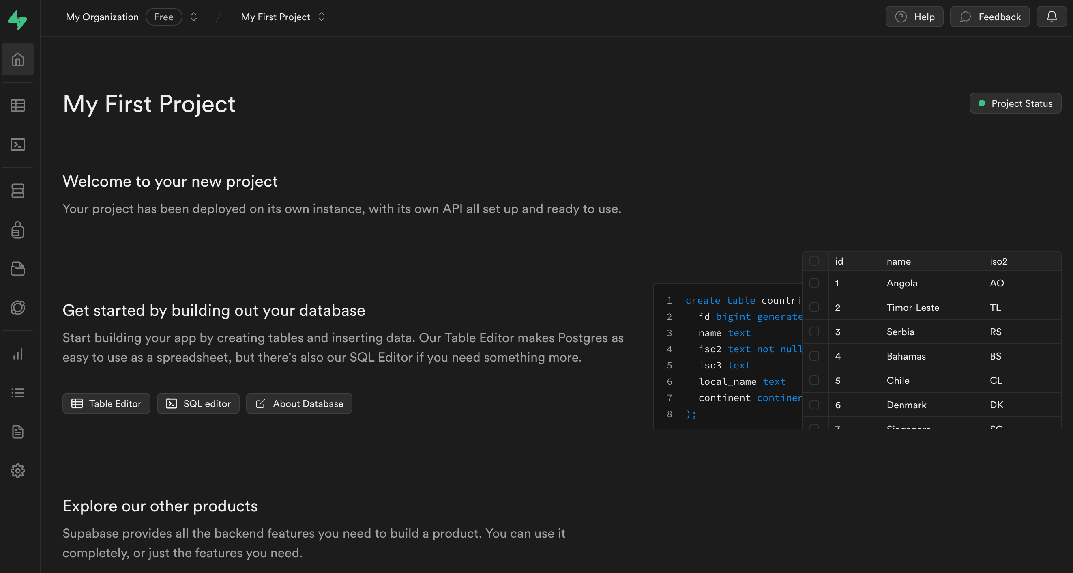The image size is (1073, 573).
Task: Click the Table Editor button
Action: tap(106, 403)
